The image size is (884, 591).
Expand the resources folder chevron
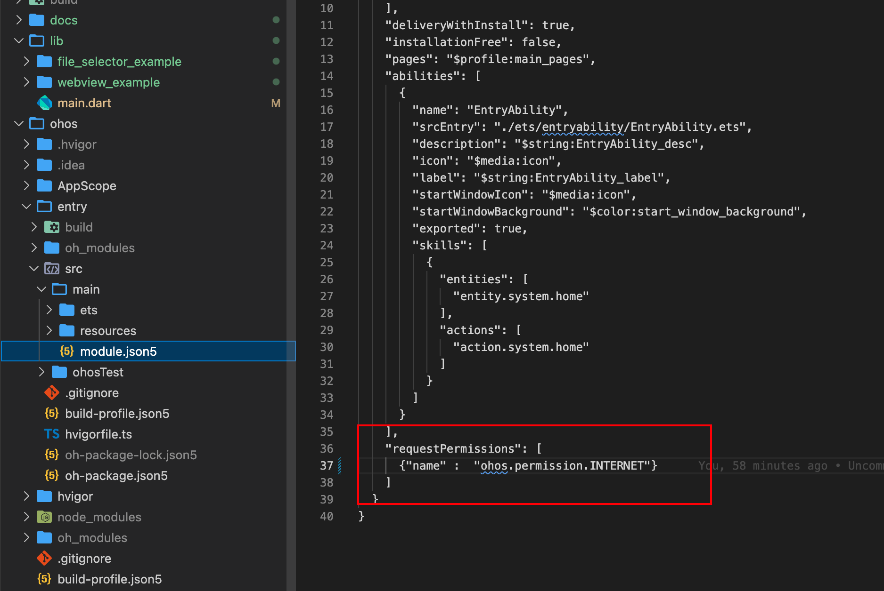pos(49,331)
